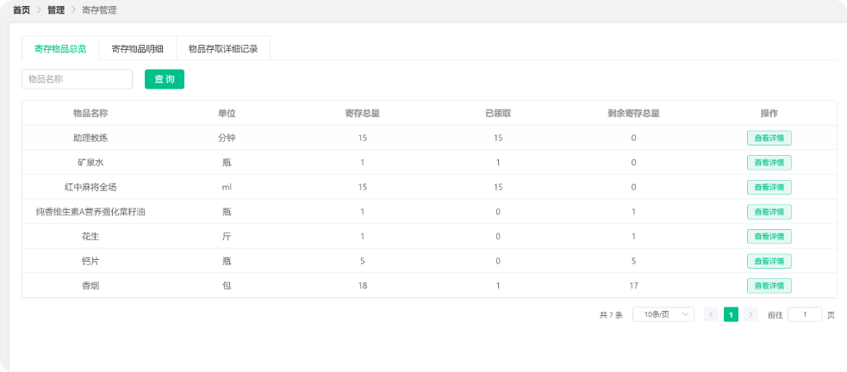The height and width of the screenshot is (372, 847).
Task: Navigate to 首页 in breadcrumb
Action: point(22,10)
